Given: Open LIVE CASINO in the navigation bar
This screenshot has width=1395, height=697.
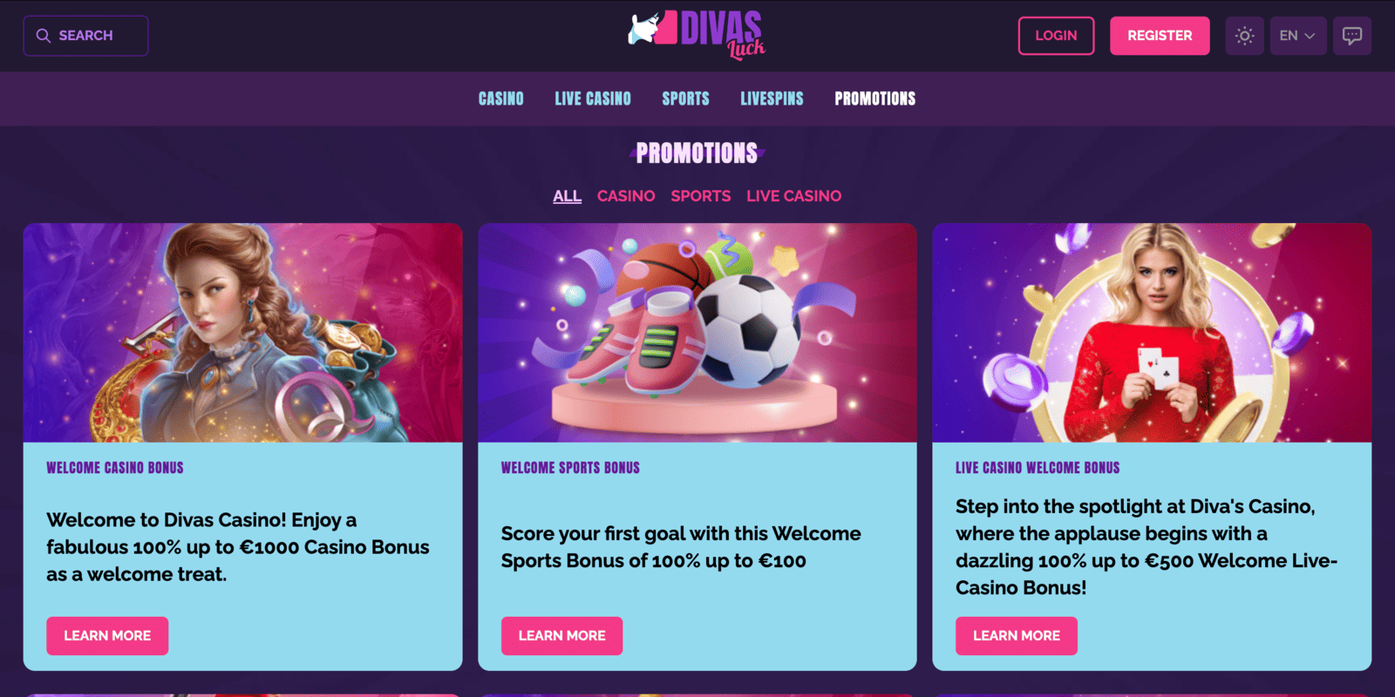Looking at the screenshot, I should 593,98.
